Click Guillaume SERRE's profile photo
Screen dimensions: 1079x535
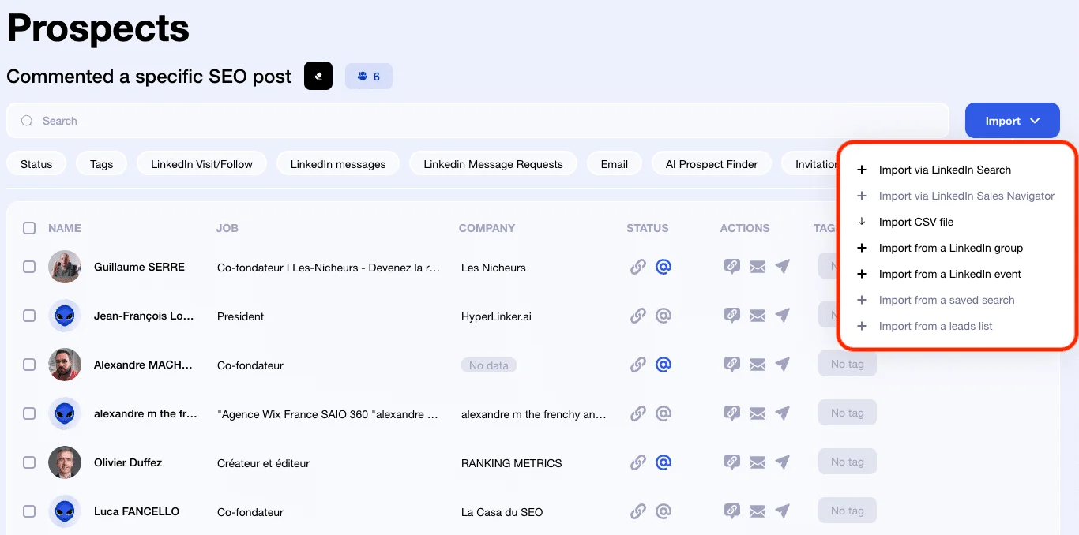[65, 267]
